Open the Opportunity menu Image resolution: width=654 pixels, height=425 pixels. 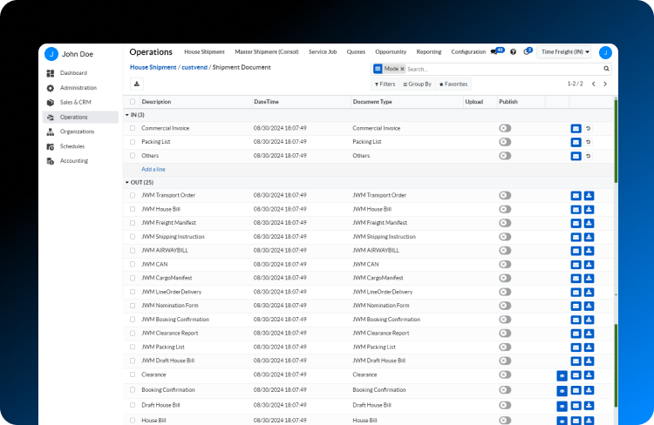point(391,52)
